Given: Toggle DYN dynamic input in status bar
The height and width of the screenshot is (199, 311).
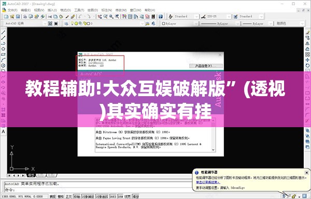Looking at the screenshot, I should pos(120,196).
